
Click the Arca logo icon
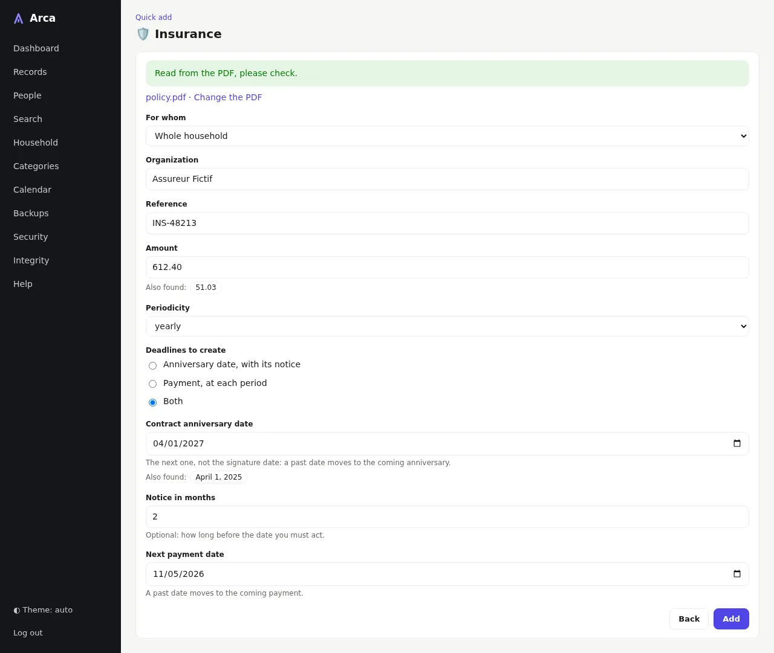coord(19,19)
